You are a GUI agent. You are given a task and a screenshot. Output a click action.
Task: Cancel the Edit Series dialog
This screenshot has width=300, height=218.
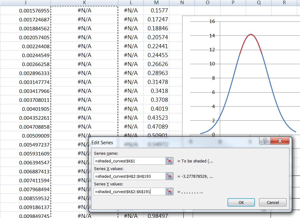pos(273,202)
